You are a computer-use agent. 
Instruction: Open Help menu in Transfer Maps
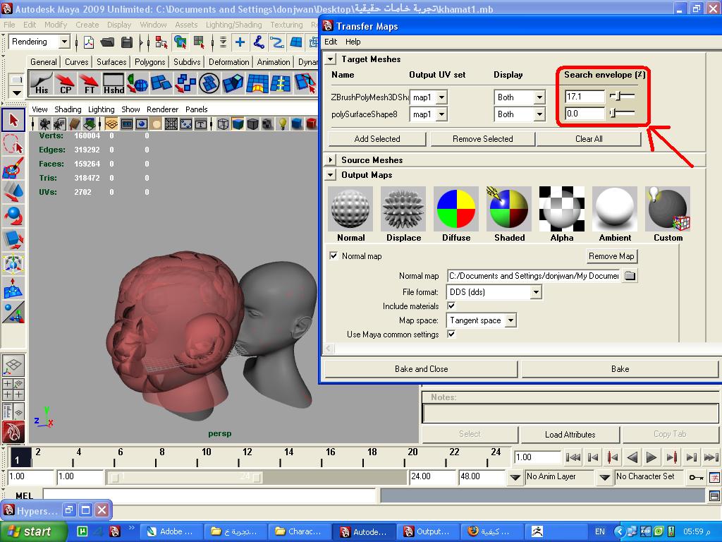click(x=353, y=42)
